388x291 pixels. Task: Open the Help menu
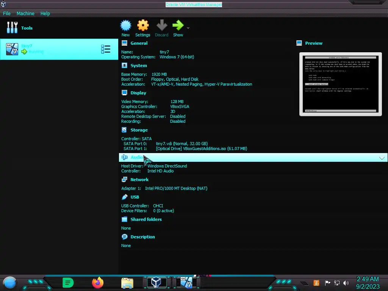45,13
